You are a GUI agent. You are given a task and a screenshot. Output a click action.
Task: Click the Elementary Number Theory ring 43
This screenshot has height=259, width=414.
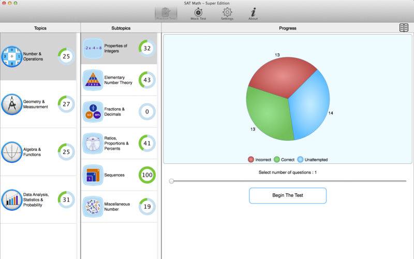[x=147, y=80]
